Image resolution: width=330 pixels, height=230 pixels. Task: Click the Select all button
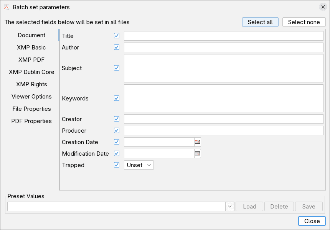[260, 22]
